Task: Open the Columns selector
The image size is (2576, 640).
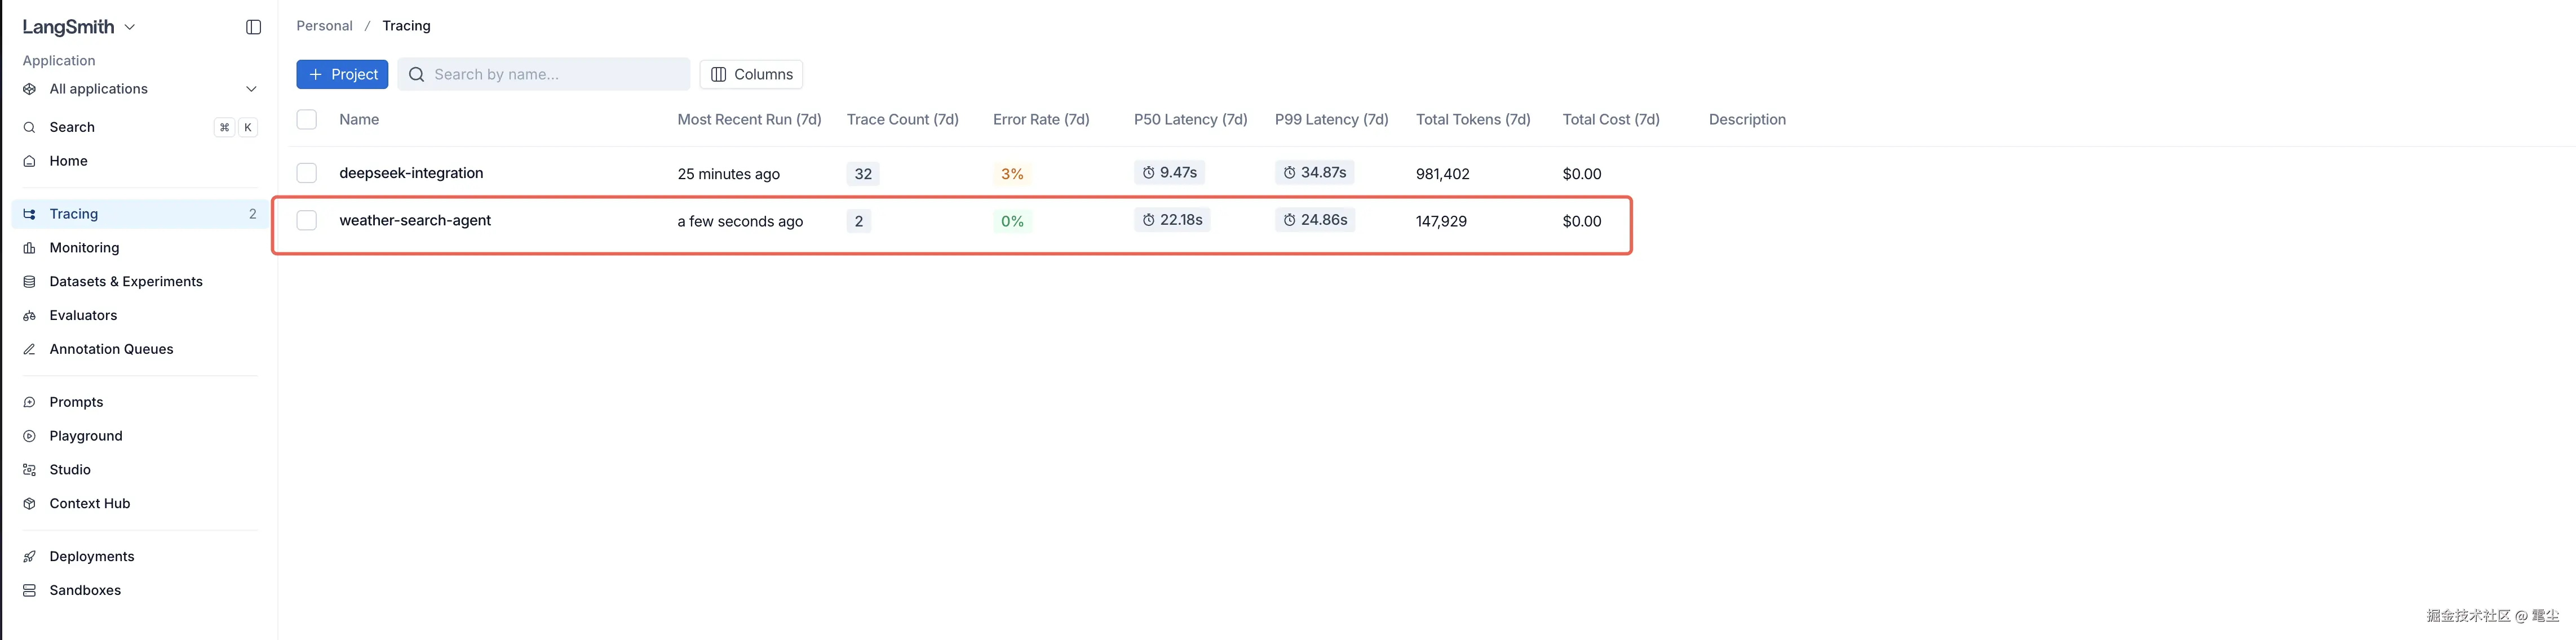Action: pyautogui.click(x=751, y=74)
